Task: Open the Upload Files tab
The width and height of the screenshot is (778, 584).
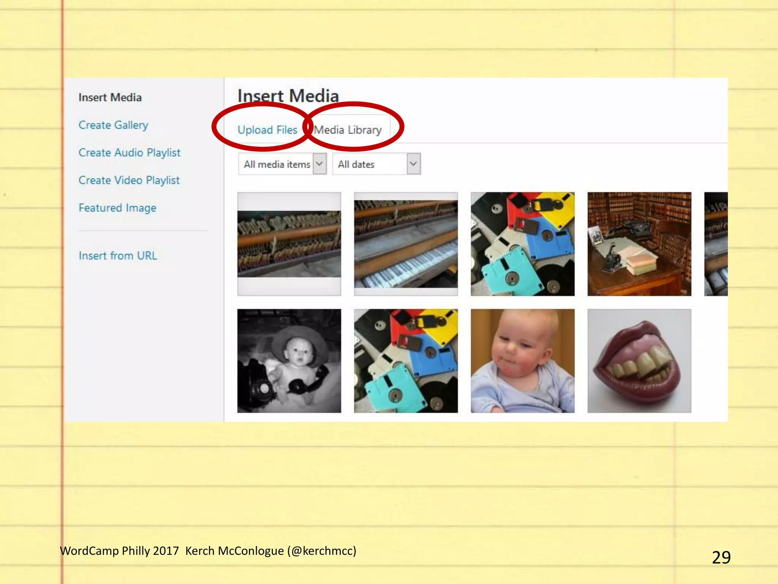Action: pos(267,130)
